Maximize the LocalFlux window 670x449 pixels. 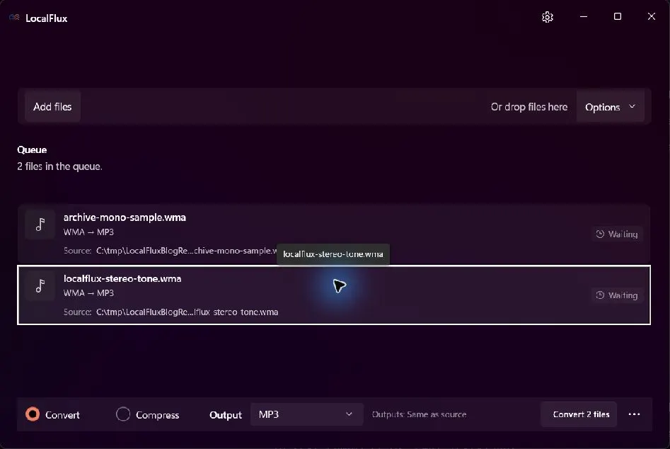pos(618,16)
